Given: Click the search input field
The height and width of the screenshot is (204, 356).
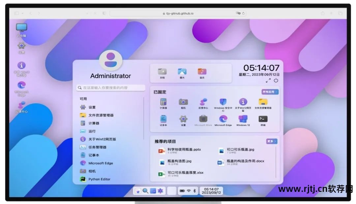Looking at the screenshot, I should (110, 88).
